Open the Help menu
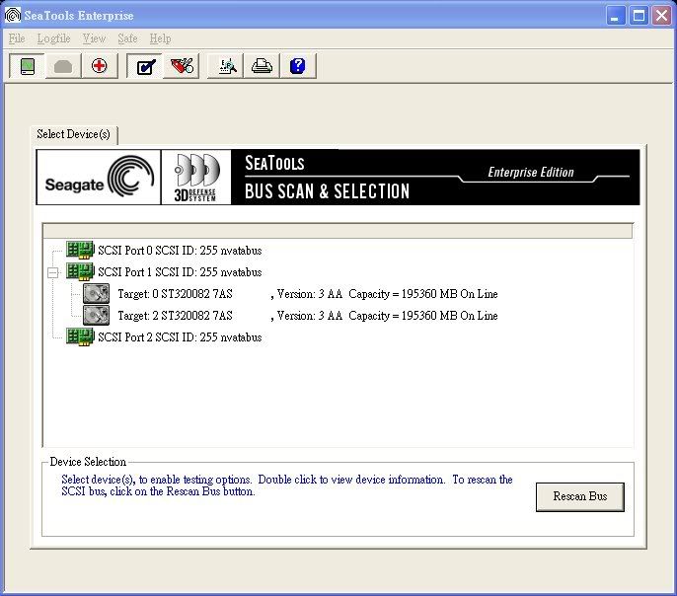 tap(160, 38)
